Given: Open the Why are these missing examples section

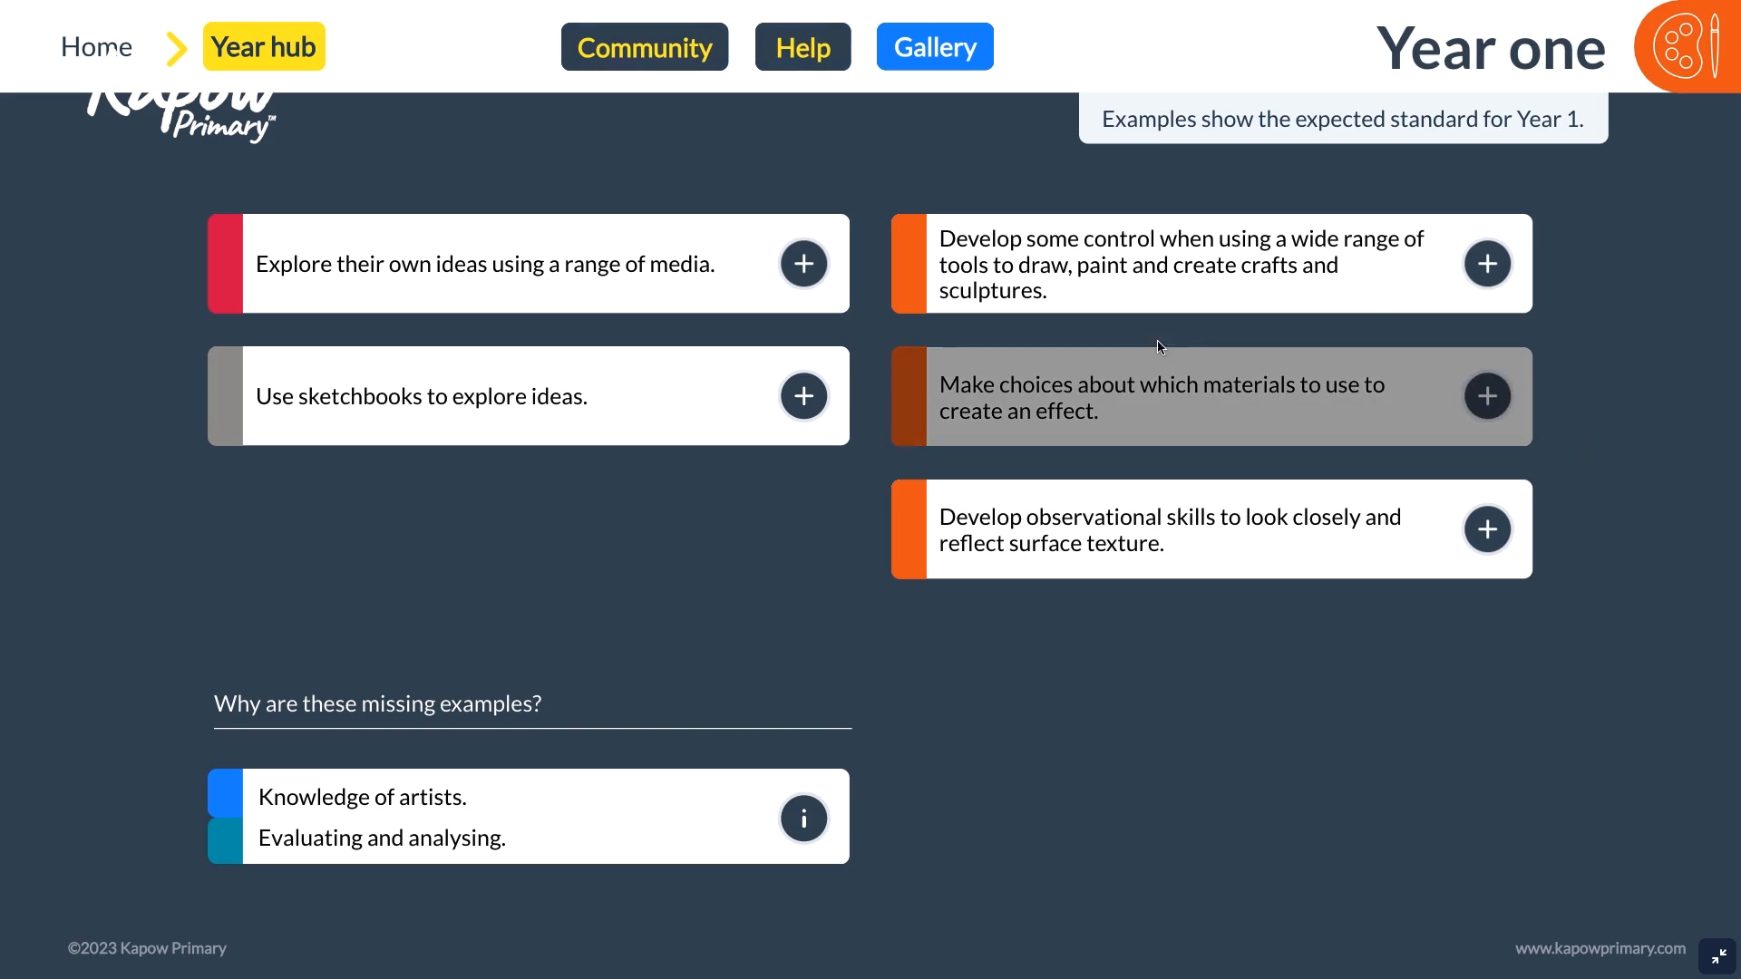Looking at the screenshot, I should tap(377, 703).
